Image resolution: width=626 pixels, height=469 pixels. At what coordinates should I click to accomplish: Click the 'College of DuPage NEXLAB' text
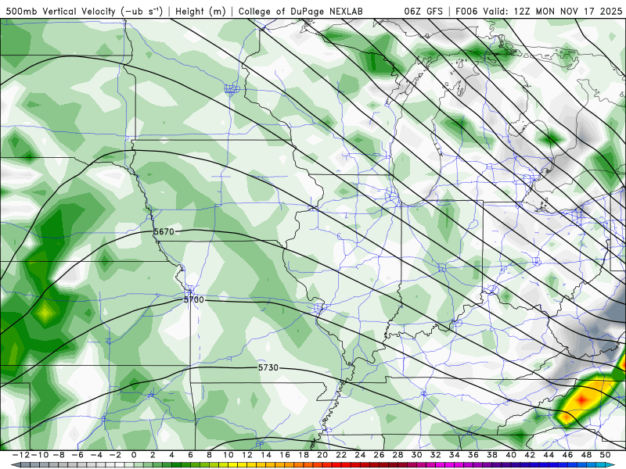(300, 11)
